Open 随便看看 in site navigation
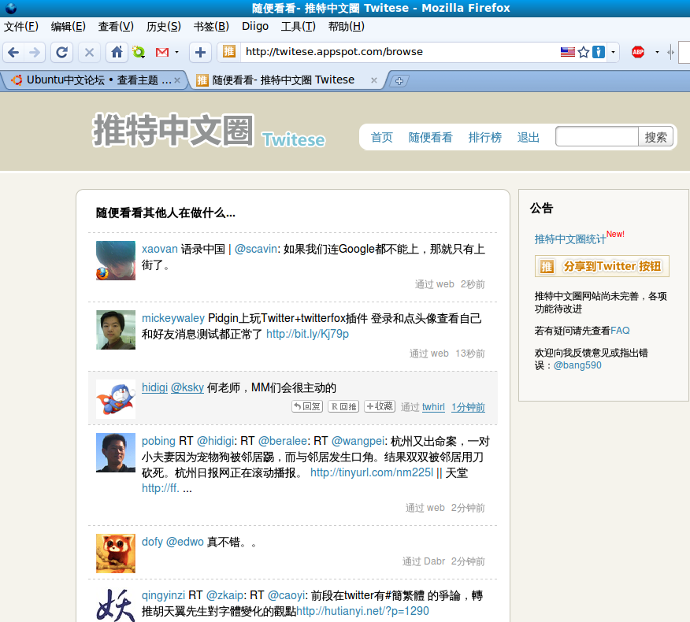The height and width of the screenshot is (622, 690). click(x=430, y=138)
